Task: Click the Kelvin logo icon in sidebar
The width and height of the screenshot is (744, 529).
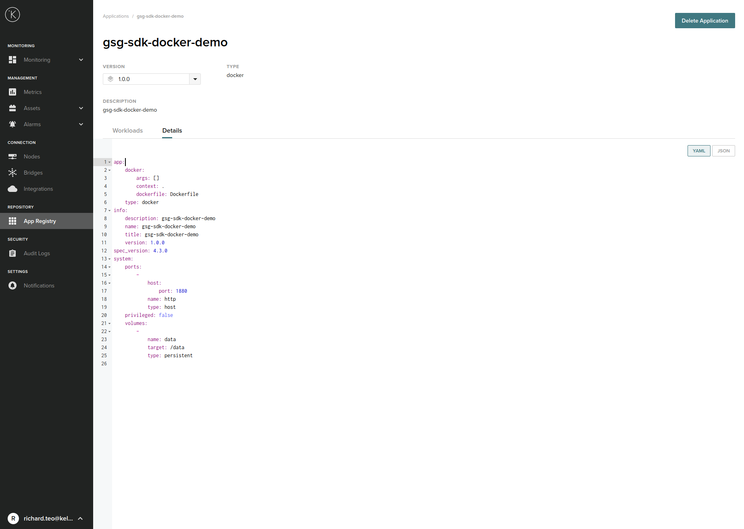Action: click(13, 15)
